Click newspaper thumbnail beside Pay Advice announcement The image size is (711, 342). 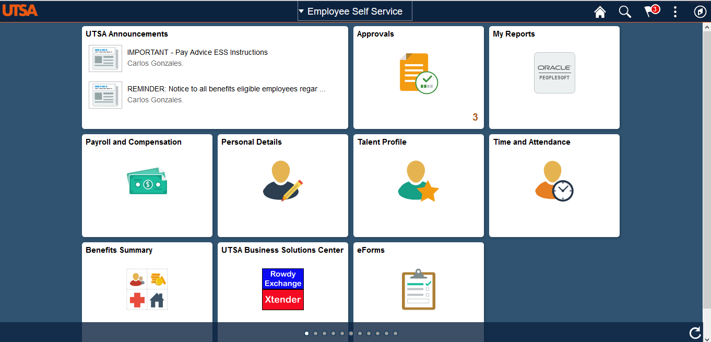coord(105,58)
